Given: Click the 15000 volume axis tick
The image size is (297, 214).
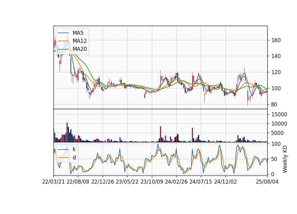Looking at the screenshot, I should tap(279, 114).
